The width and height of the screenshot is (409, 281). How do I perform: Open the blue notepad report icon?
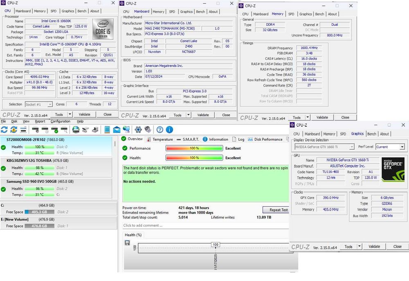(107, 130)
